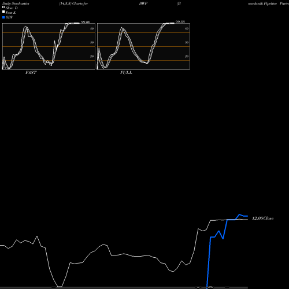Select the 'Fast K' legend label
This screenshot has height=289, width=289.
pyautogui.click(x=11, y=13)
